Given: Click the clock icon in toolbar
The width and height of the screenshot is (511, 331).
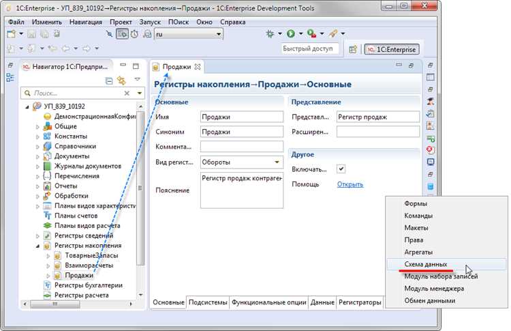Looking at the screenshot, I should [134, 34].
